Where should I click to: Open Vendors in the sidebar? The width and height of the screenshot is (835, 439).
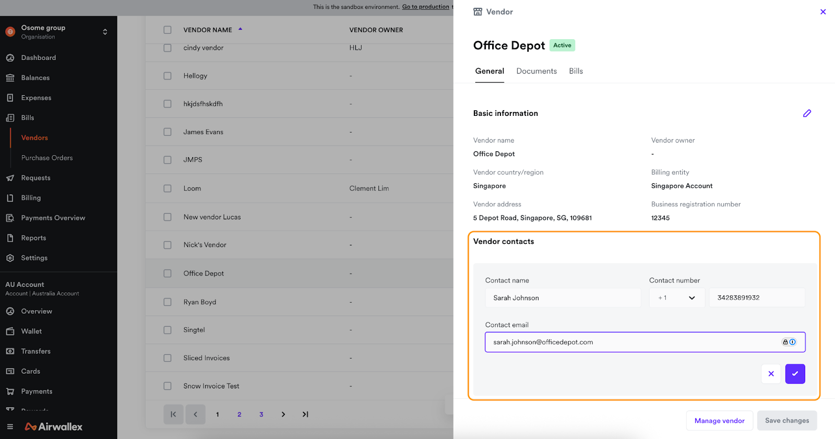click(x=34, y=138)
